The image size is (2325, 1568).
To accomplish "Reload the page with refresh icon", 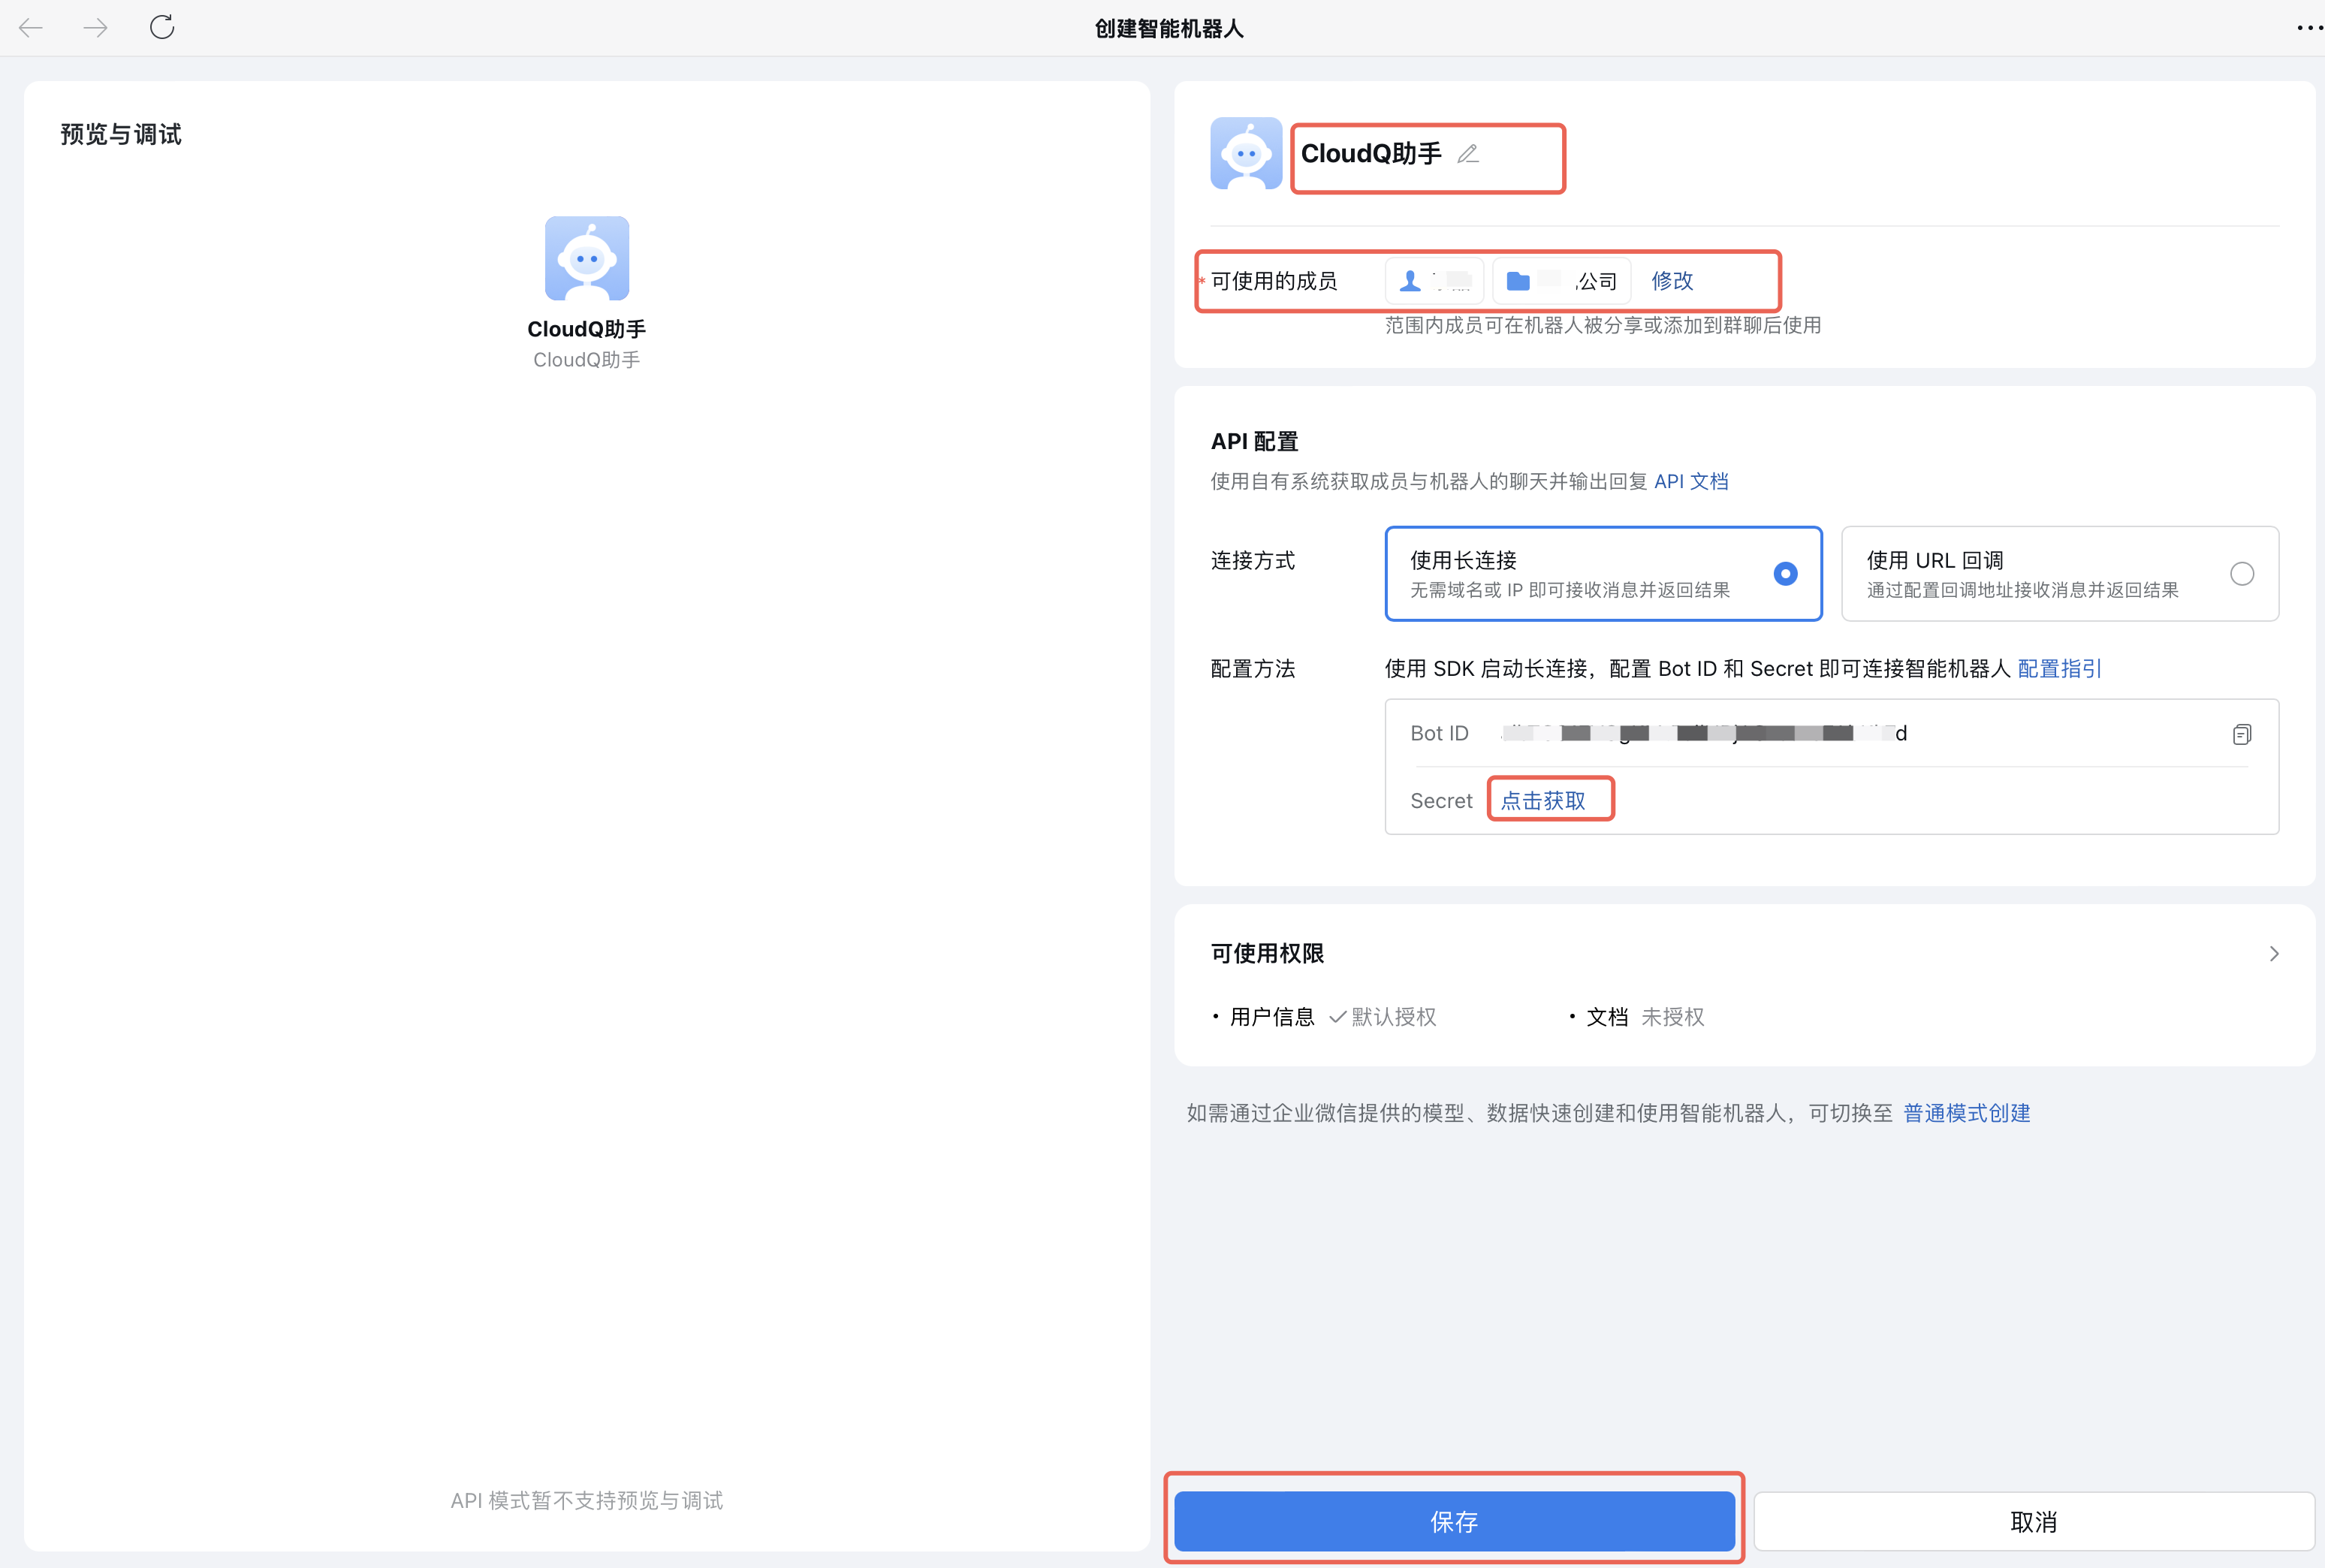I will tap(162, 27).
